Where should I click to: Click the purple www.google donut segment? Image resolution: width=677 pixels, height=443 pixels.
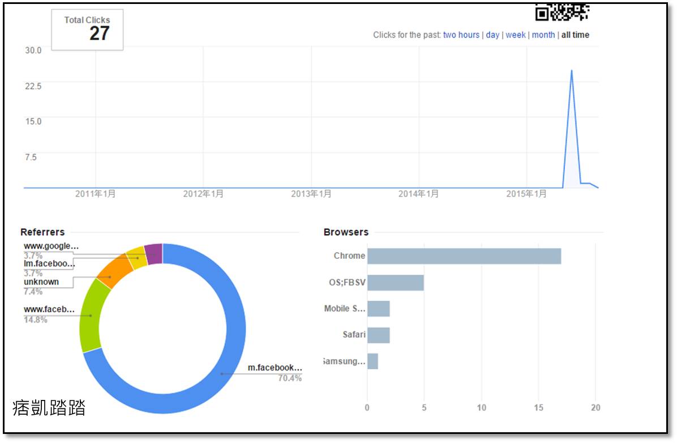click(x=154, y=254)
